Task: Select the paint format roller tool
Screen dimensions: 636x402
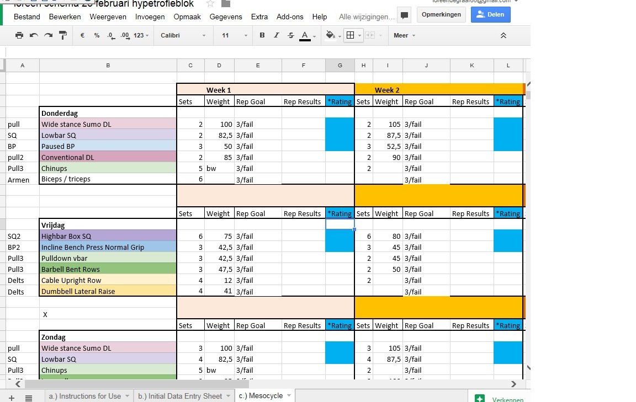Action: [63, 35]
